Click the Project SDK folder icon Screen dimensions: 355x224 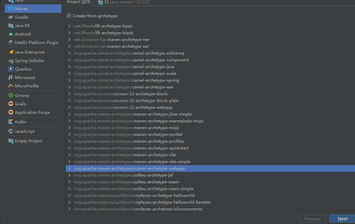[101, 2]
